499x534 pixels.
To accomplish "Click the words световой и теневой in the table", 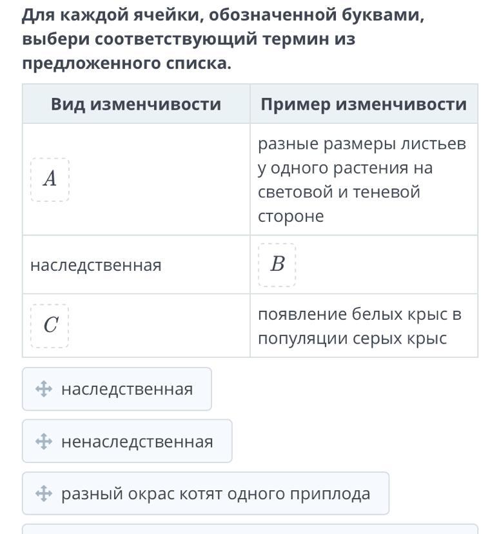I will coord(339,192).
